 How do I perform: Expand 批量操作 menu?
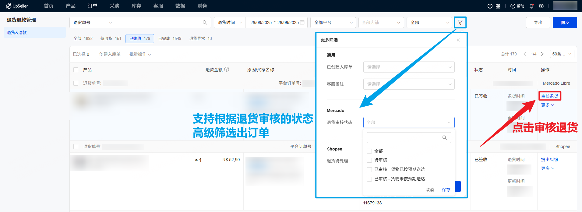[x=140, y=54]
